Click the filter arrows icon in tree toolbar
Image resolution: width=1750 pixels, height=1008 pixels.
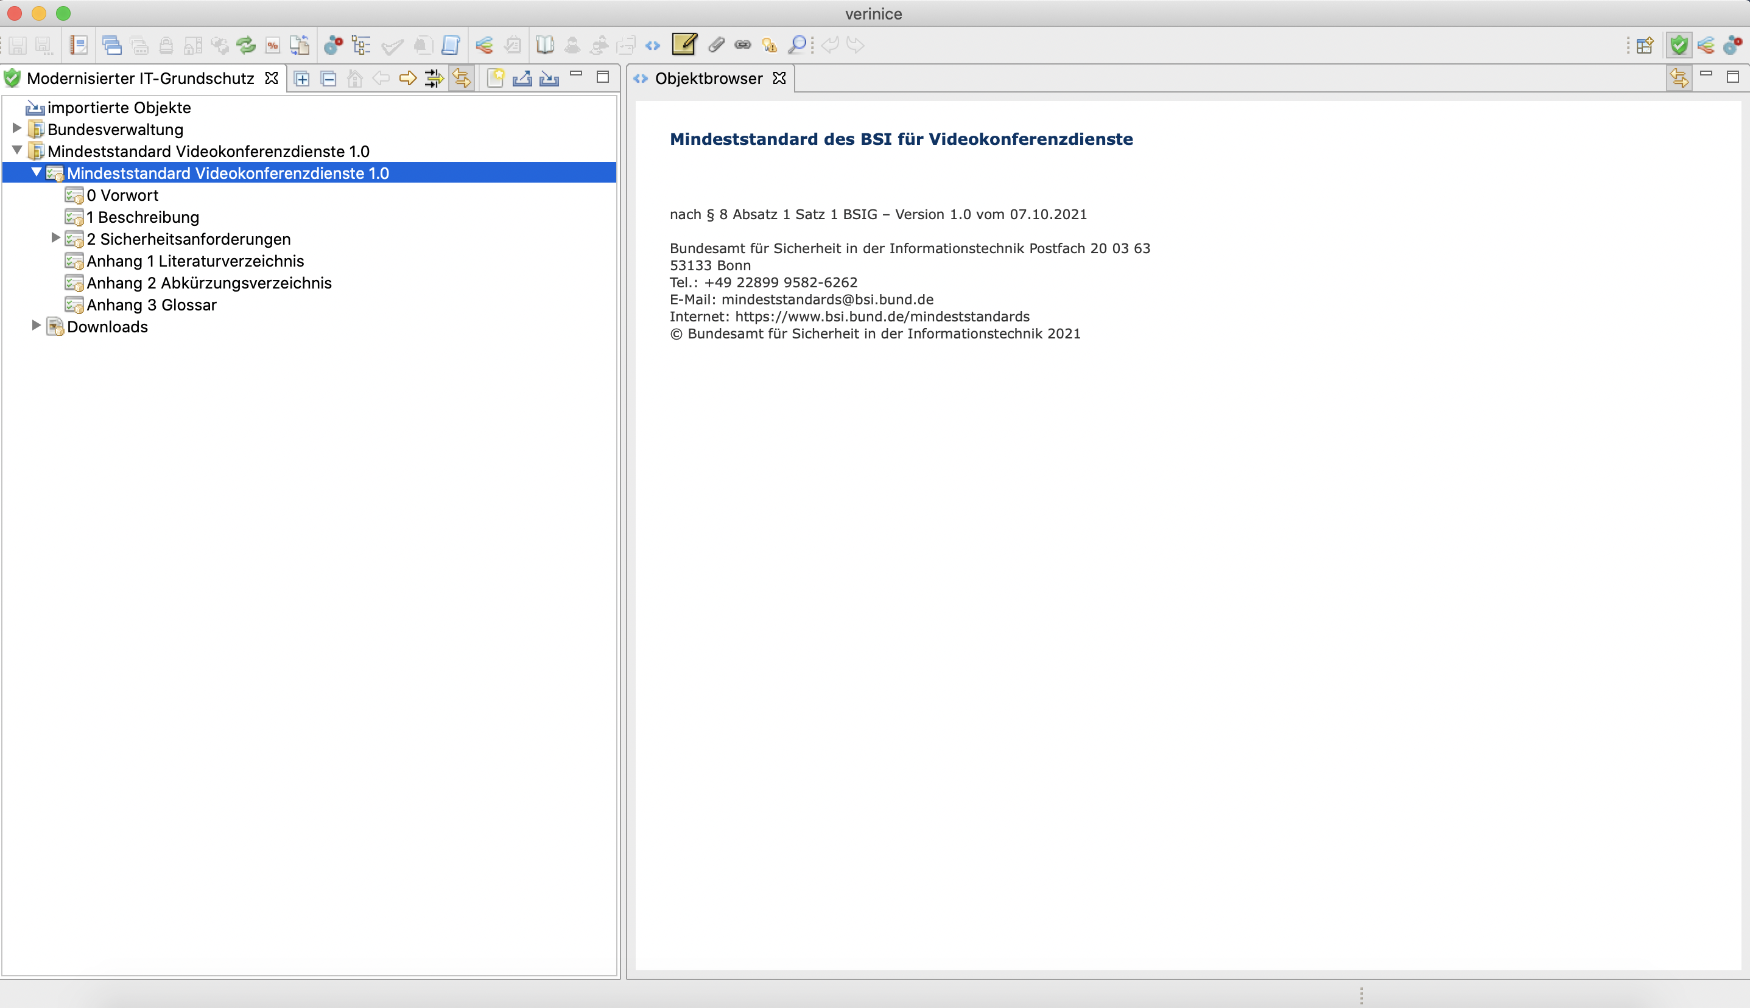point(434,79)
